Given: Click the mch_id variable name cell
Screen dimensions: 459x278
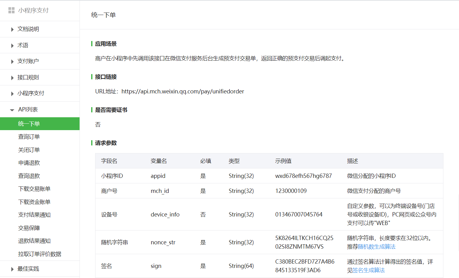Looking at the screenshot, I should pyautogui.click(x=160, y=191).
